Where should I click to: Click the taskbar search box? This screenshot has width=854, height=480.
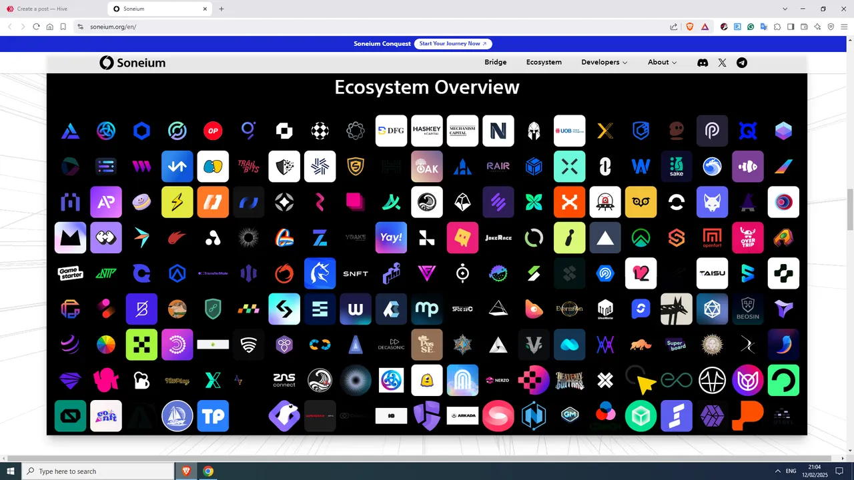98,471
